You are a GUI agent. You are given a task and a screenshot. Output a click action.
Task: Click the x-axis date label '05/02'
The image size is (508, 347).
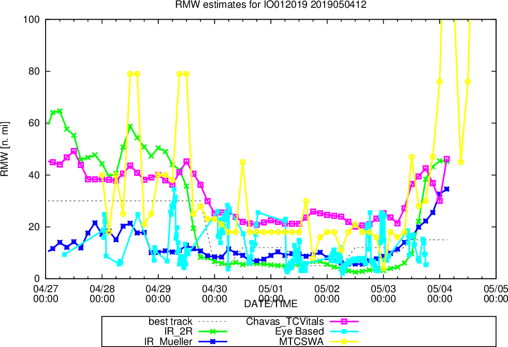(x=327, y=289)
